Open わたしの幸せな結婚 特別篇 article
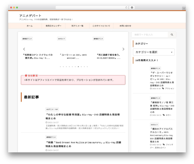This screenshot has width=194, height=164. (83, 116)
